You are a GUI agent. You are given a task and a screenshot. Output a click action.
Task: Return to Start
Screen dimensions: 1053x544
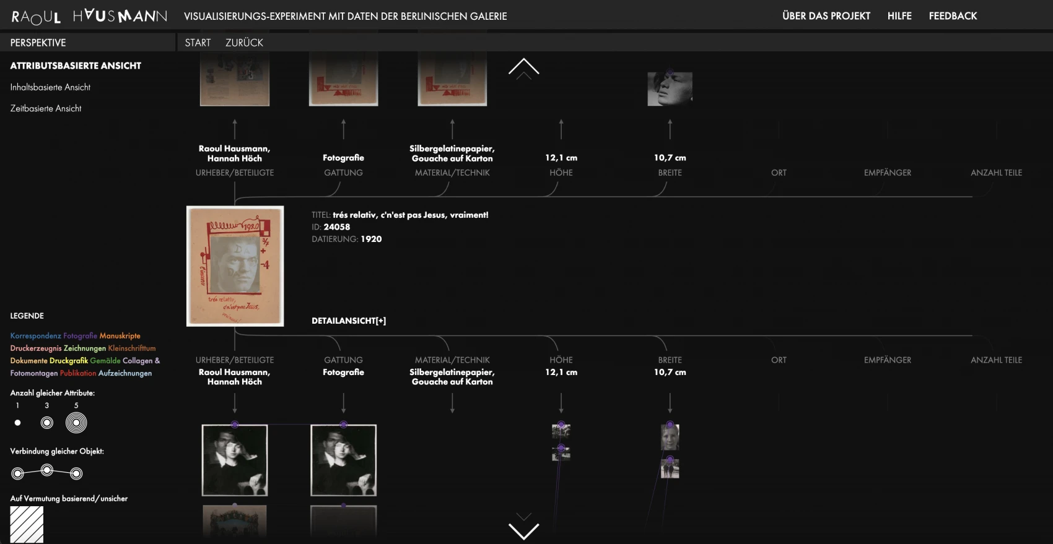pyautogui.click(x=198, y=43)
